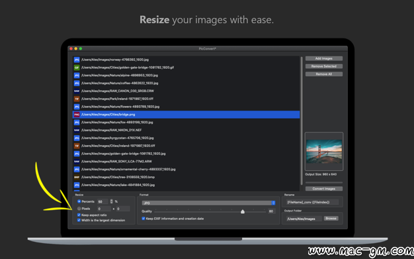The height and width of the screenshot is (259, 414).
Task: Click the JPG icon beside flowers-4893789_1920.jpg
Action: click(x=77, y=107)
